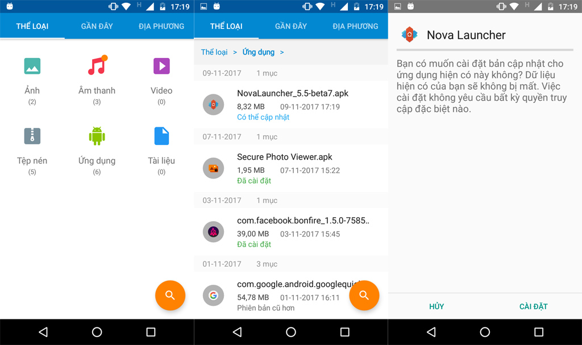Open the Ảnh (Photos) category icon
Screen dimensions: 582x345
click(32, 66)
